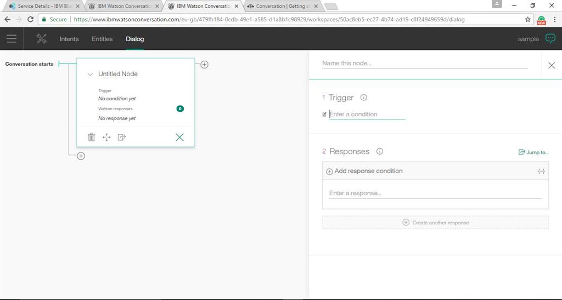Image resolution: width=562 pixels, height=300 pixels.
Task: Close node editing with green X
Action: point(179,137)
